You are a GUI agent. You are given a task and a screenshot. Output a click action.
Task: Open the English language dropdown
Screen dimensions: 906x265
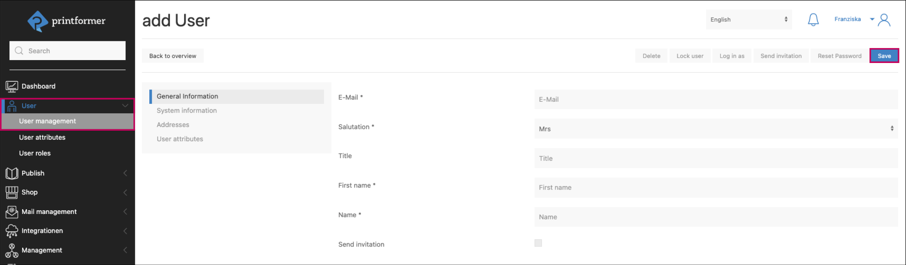pyautogui.click(x=748, y=20)
